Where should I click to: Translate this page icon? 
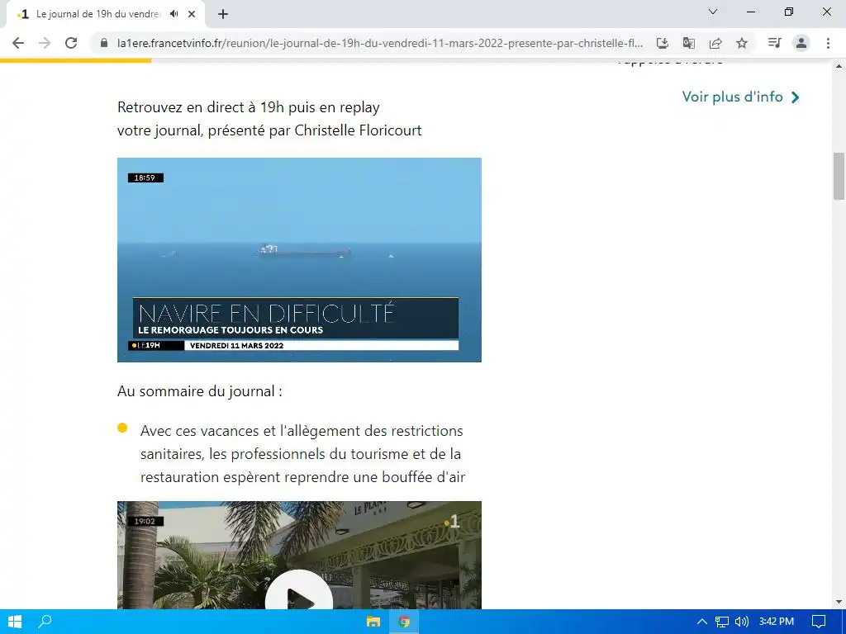[x=688, y=43]
